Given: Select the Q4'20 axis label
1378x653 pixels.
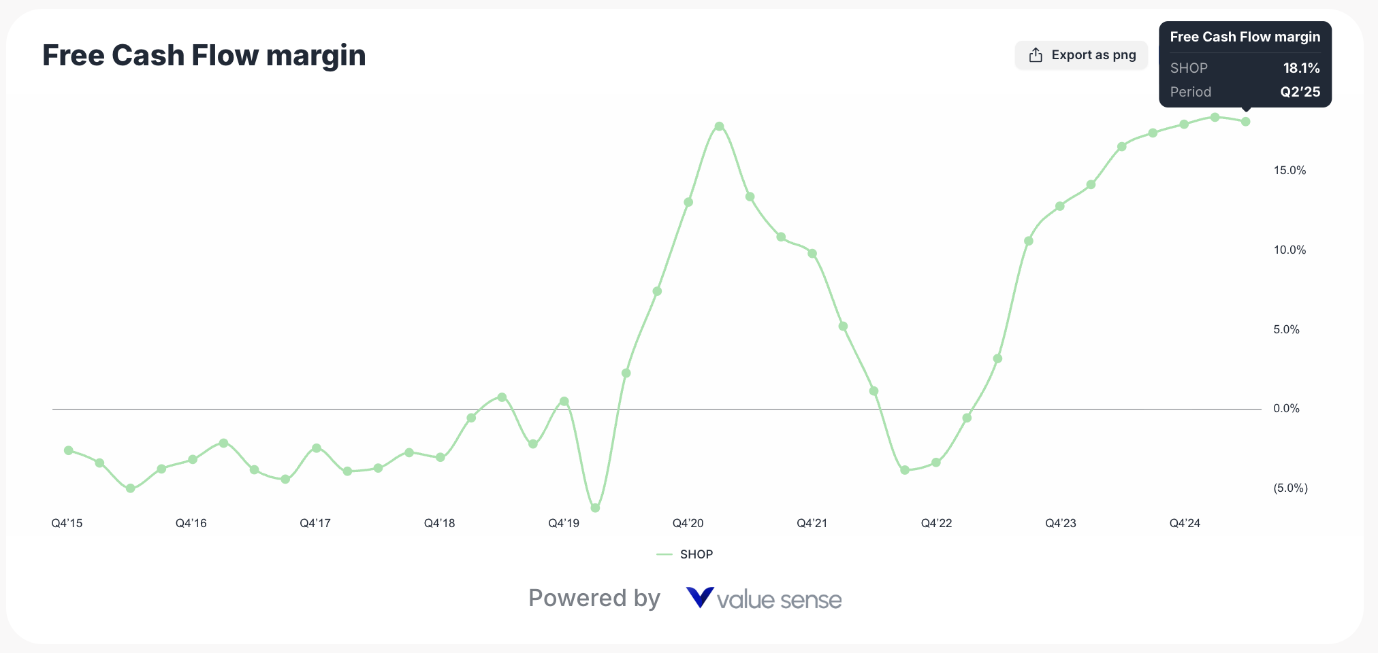Looking at the screenshot, I should [x=687, y=523].
